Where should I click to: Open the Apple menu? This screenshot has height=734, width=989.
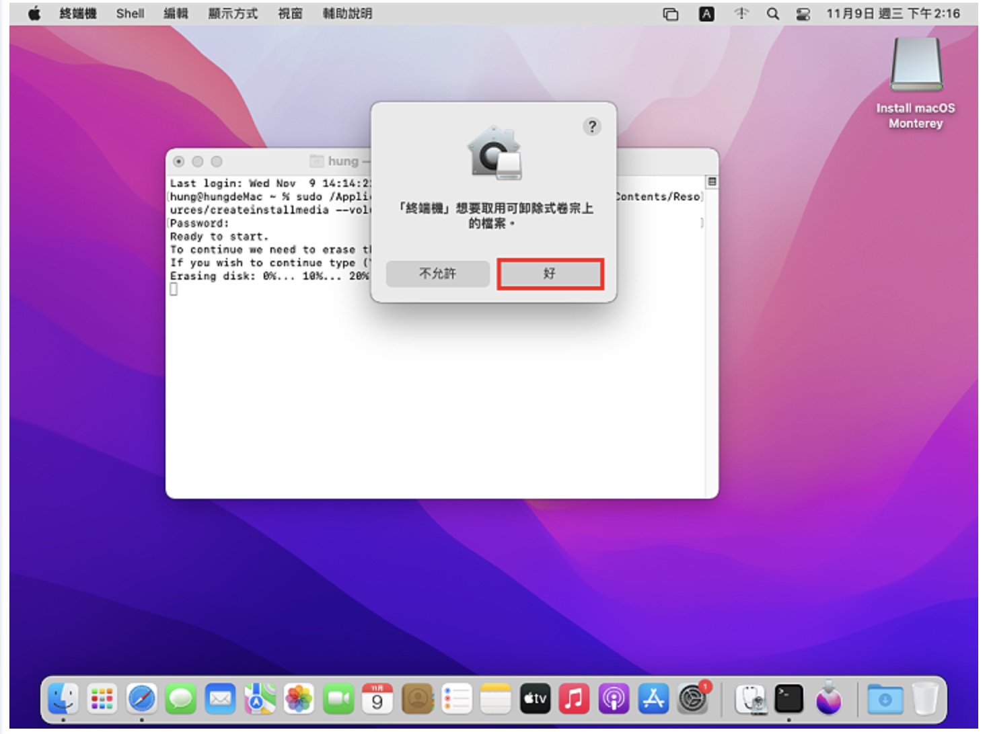point(34,13)
